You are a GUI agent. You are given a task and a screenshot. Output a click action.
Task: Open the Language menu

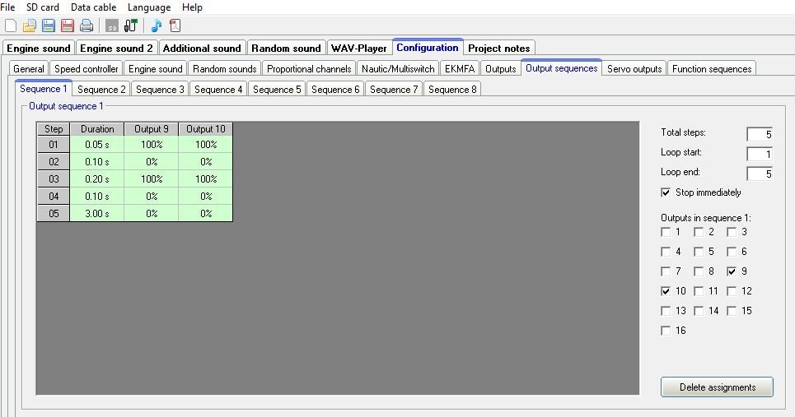coord(149,7)
